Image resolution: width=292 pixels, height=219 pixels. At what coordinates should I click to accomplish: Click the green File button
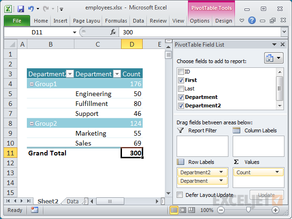pos(17,21)
